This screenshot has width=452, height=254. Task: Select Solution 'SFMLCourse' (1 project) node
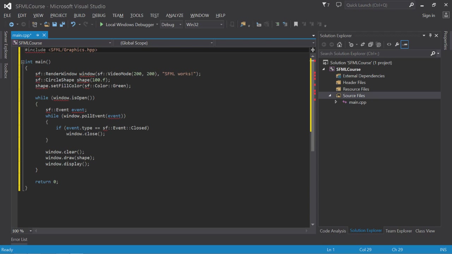pyautogui.click(x=361, y=63)
